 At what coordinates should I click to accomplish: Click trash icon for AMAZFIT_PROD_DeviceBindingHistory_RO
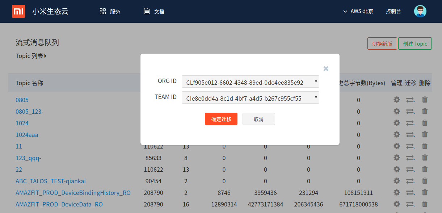pyautogui.click(x=425, y=193)
